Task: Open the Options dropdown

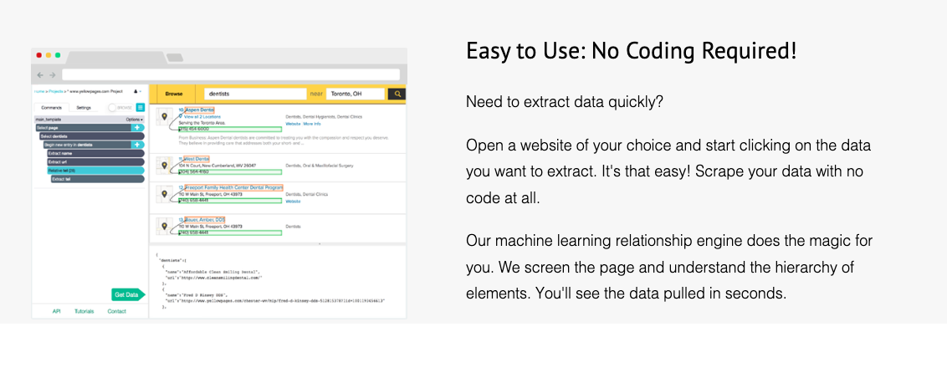Action: [134, 120]
